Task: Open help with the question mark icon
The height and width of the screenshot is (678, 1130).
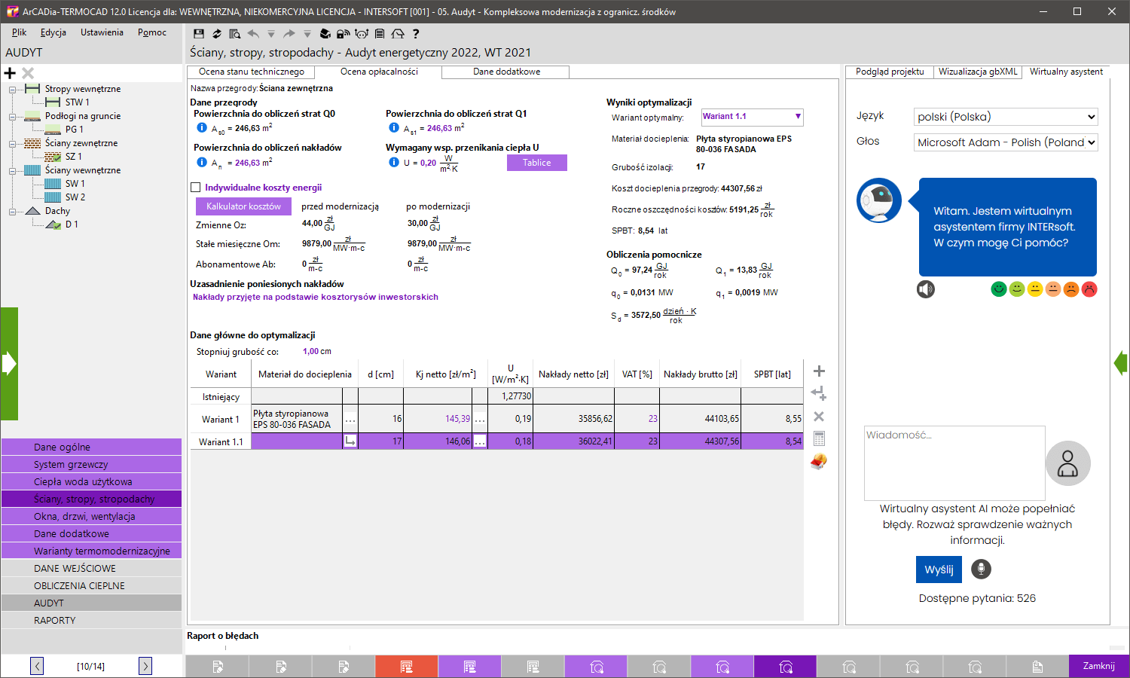Action: click(x=415, y=33)
